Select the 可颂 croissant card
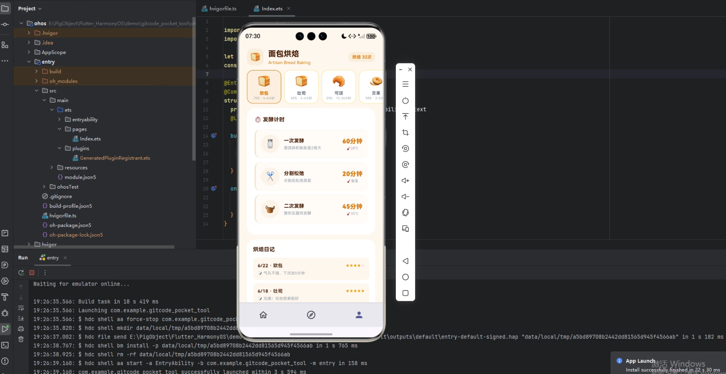 click(339, 86)
